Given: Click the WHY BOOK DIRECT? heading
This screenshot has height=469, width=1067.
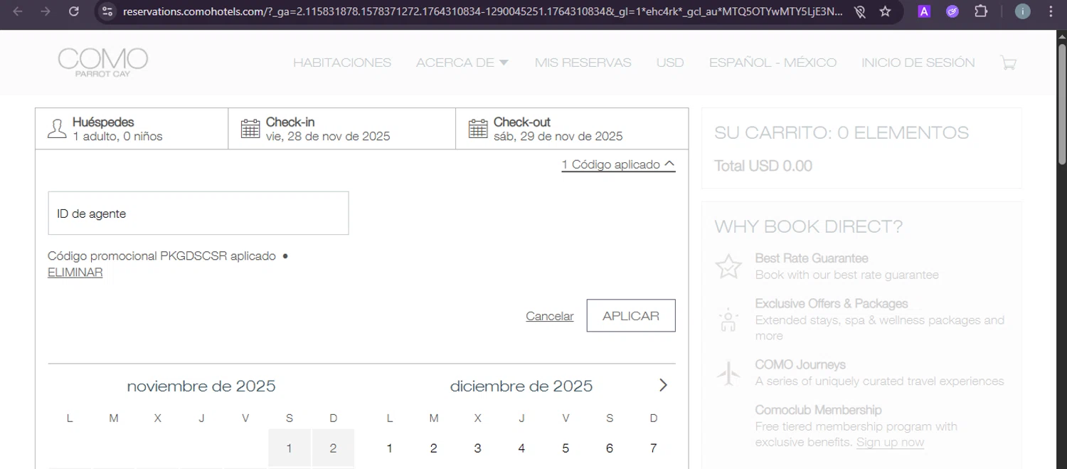Looking at the screenshot, I should point(809,227).
